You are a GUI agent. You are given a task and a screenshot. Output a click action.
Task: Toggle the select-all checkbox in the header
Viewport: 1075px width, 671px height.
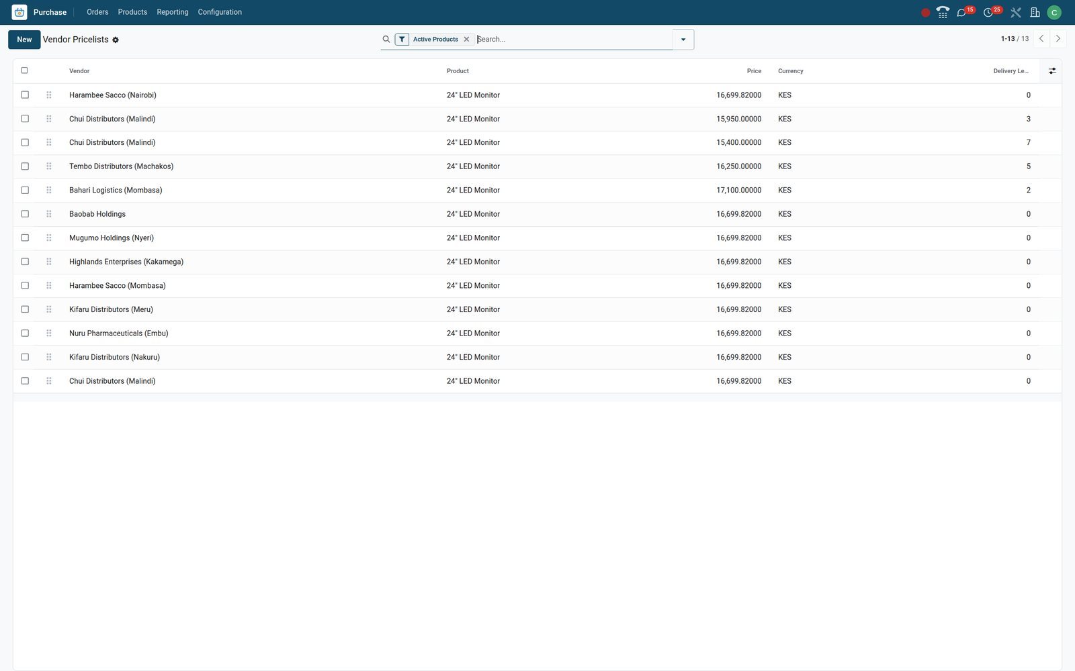pyautogui.click(x=25, y=70)
